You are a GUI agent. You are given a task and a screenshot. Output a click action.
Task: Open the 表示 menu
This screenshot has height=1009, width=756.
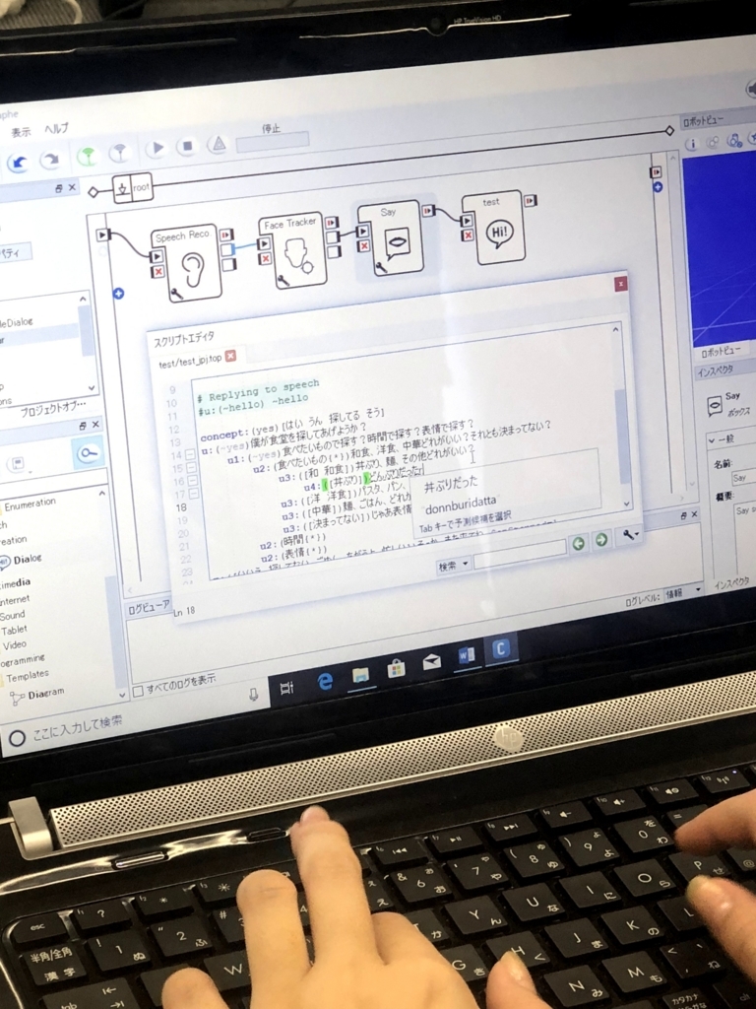click(x=21, y=132)
